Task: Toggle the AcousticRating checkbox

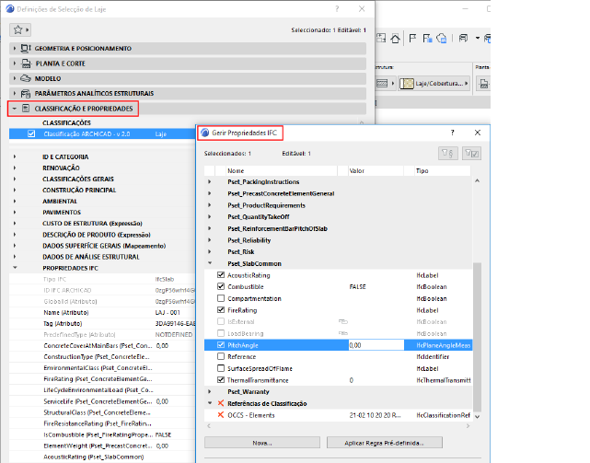Action: 221,275
